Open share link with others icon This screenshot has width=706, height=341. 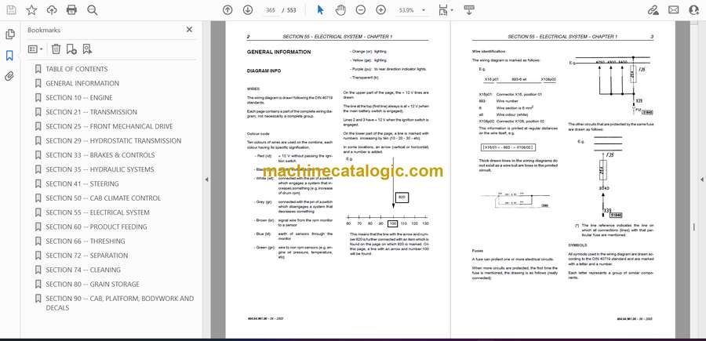pyautogui.click(x=653, y=10)
